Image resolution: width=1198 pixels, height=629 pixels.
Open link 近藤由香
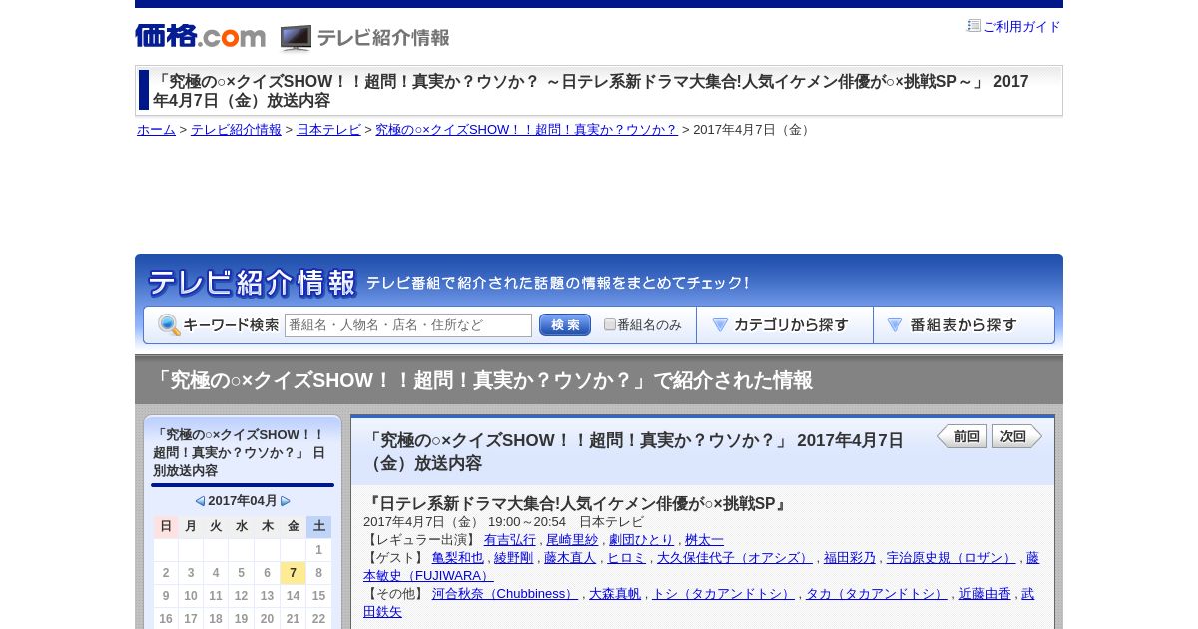click(x=985, y=594)
